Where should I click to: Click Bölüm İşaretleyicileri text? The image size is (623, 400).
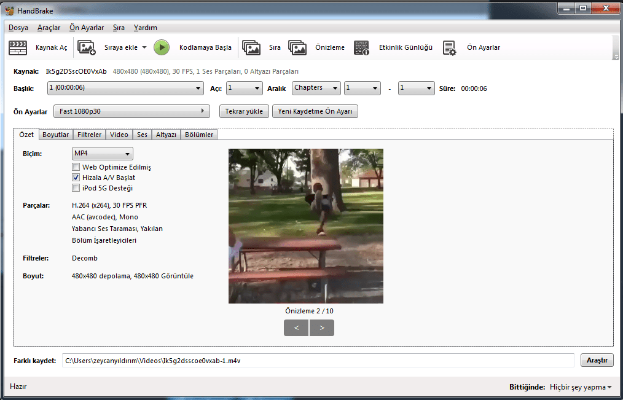point(104,240)
